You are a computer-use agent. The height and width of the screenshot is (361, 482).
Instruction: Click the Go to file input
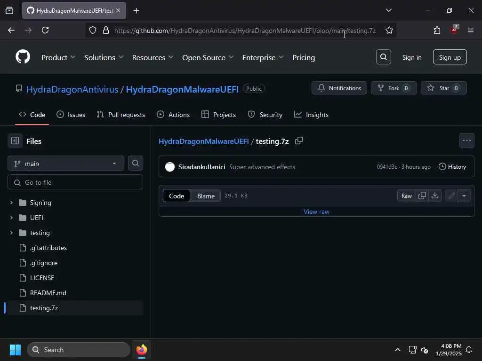pyautogui.click(x=75, y=182)
